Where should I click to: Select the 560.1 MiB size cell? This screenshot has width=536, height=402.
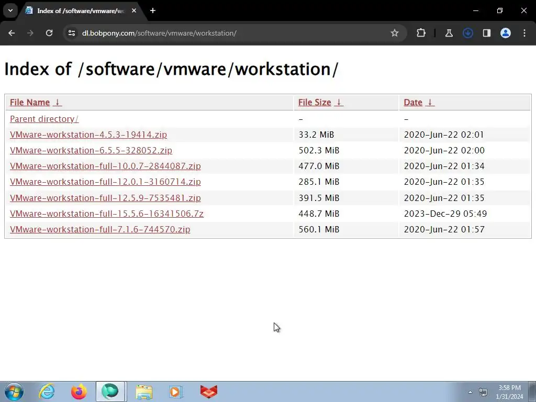[346, 229]
